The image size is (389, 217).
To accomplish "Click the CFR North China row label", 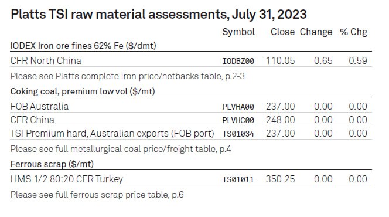I will [46, 60].
